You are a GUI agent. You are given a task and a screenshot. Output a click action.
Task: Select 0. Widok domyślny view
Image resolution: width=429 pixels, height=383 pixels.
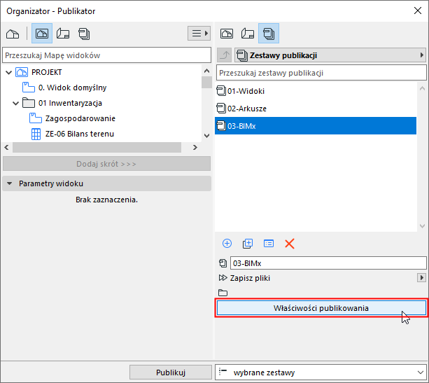pos(72,88)
